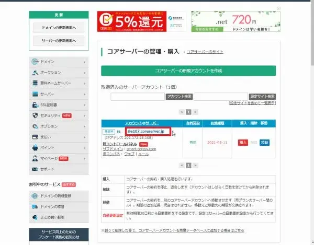Open the サポート sidebar menu

pyautogui.click(x=59, y=169)
